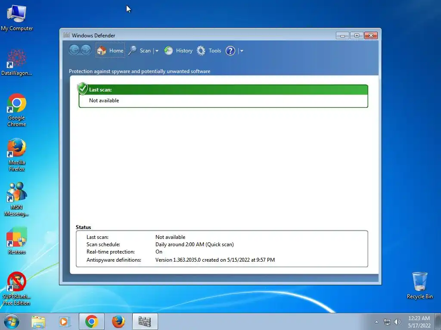Click the Real-time protection 'On' value
Screen dimensions: 441x330
pos(159,252)
